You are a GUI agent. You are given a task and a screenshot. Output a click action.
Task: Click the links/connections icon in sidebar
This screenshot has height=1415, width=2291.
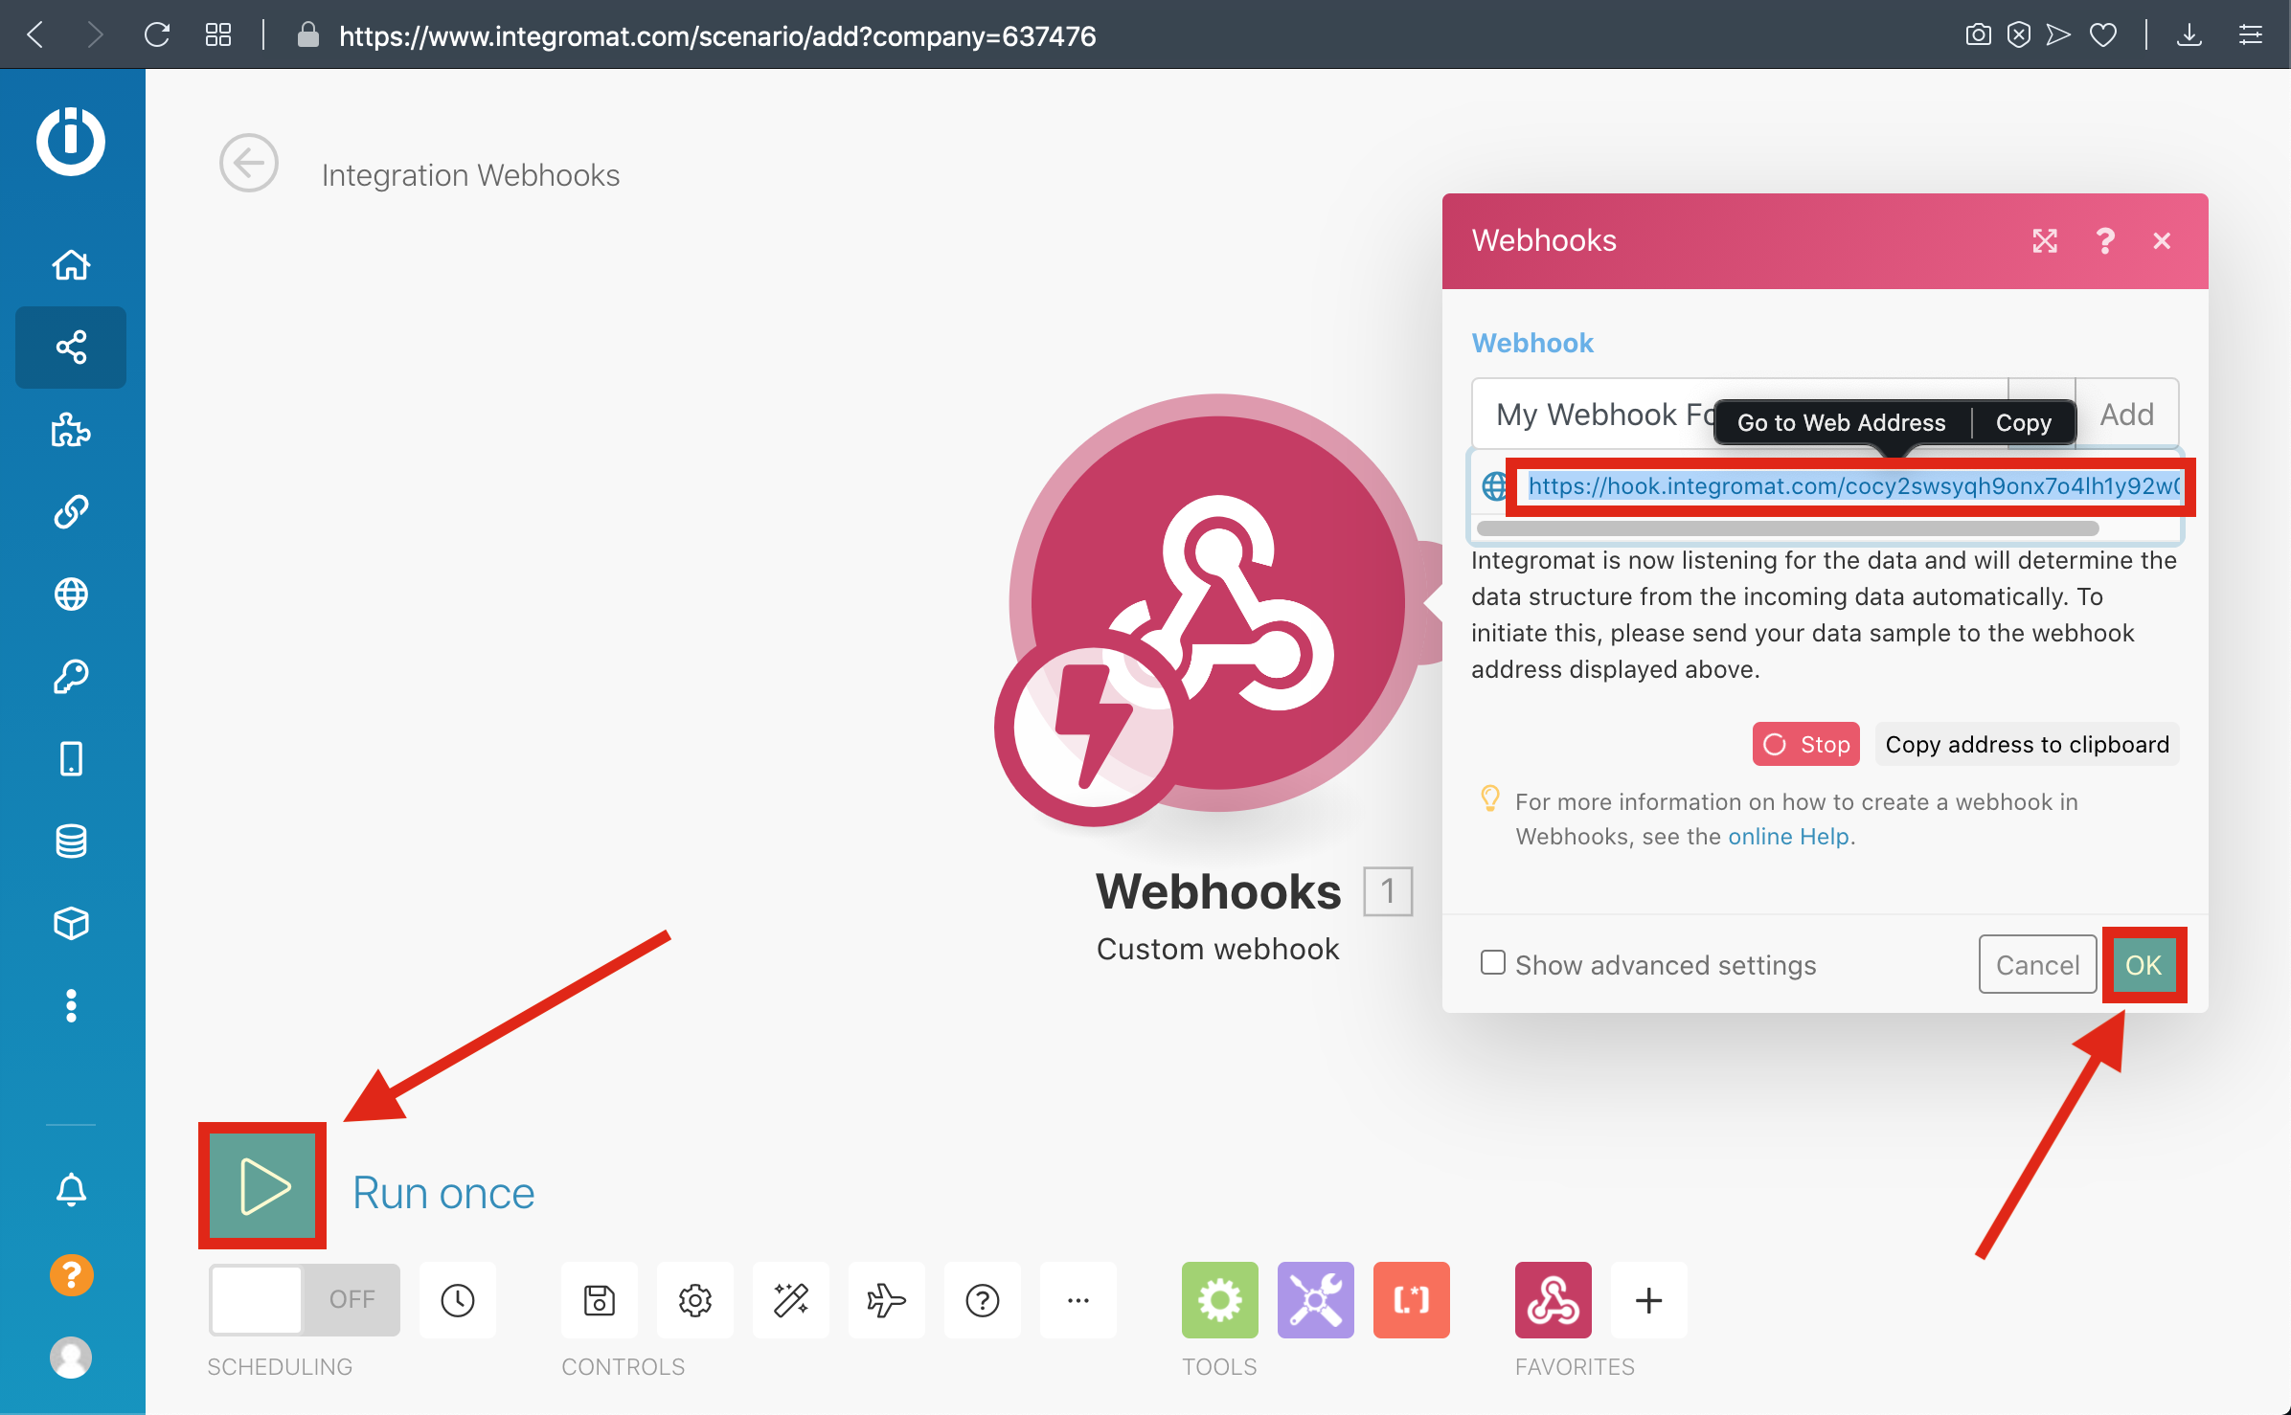click(72, 512)
